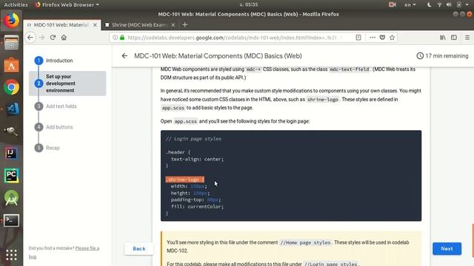Click the clock in the top bar

pos(249,4)
